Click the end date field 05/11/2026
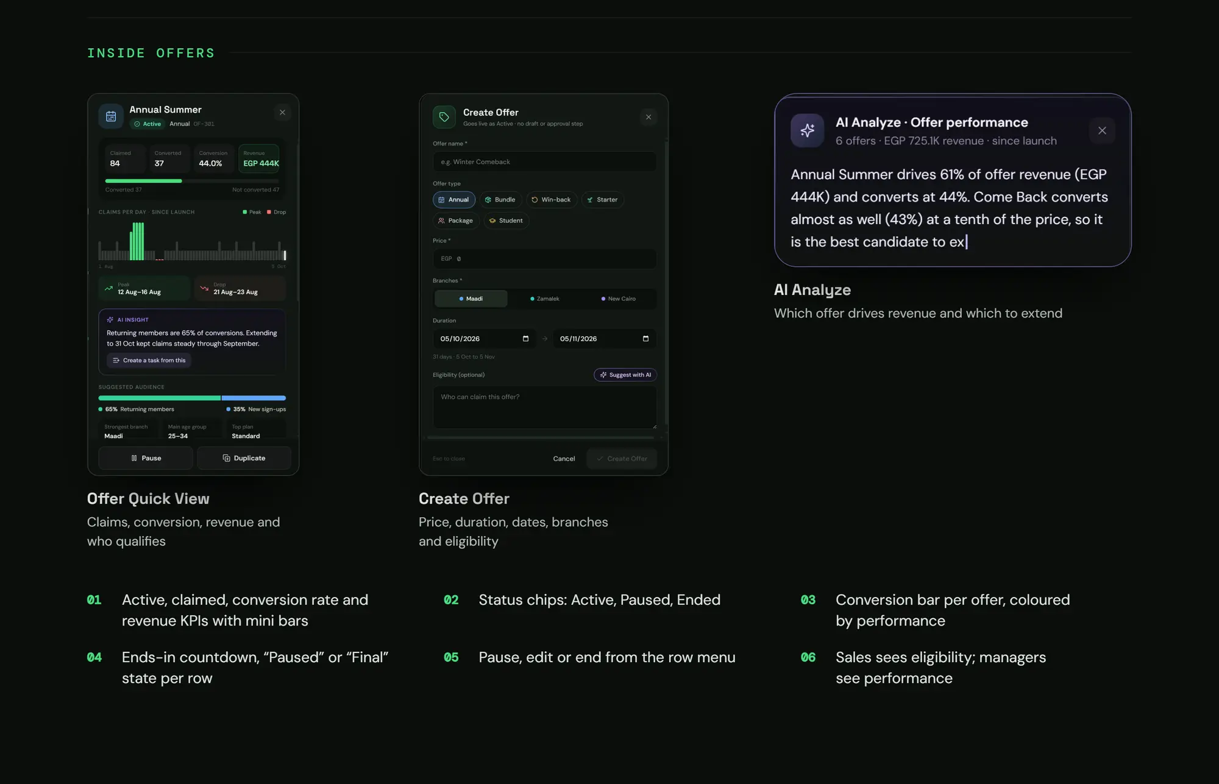This screenshot has height=784, width=1219. tap(605, 339)
